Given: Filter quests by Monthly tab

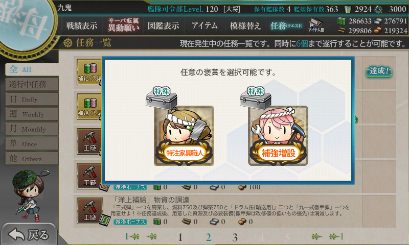Looking at the screenshot, I should point(32,129).
